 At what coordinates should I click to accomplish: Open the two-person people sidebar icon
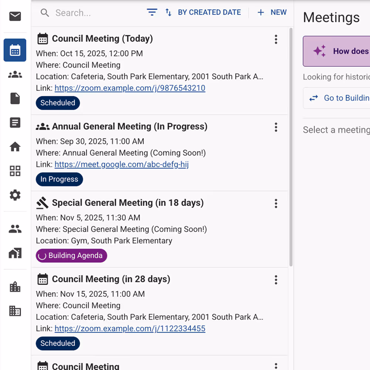(15, 229)
